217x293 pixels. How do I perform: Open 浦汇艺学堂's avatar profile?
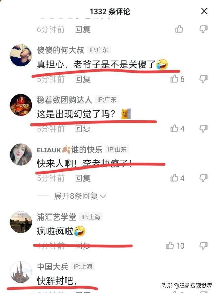[x=21, y=222]
